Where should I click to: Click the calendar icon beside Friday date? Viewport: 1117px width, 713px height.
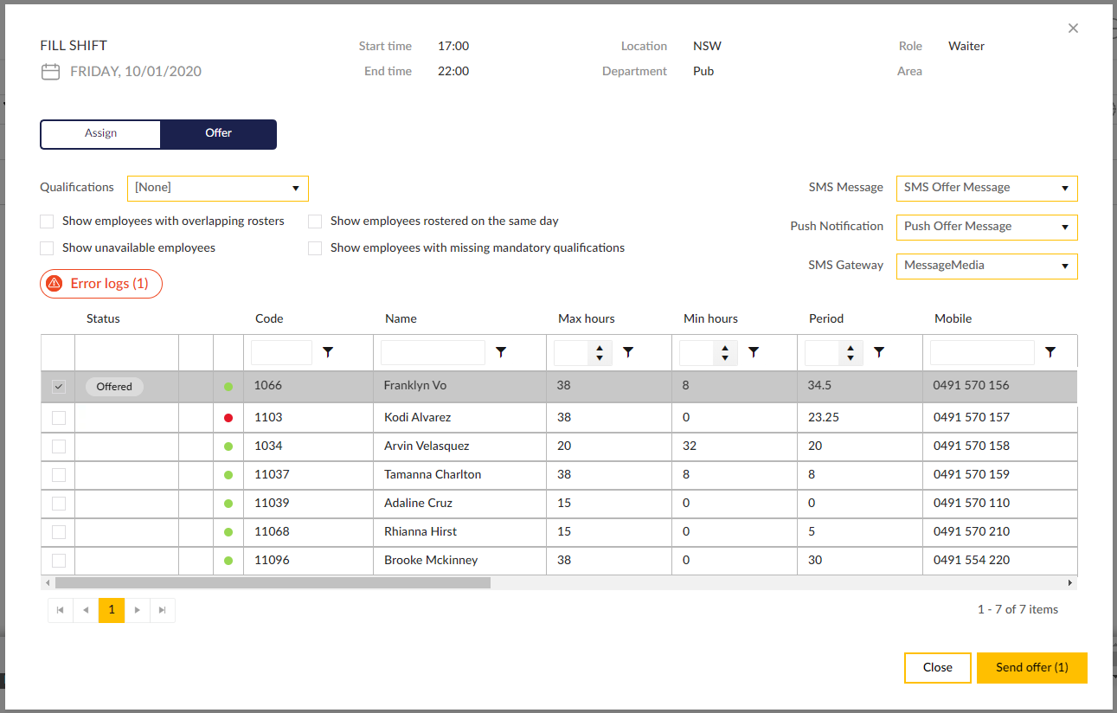(x=50, y=72)
